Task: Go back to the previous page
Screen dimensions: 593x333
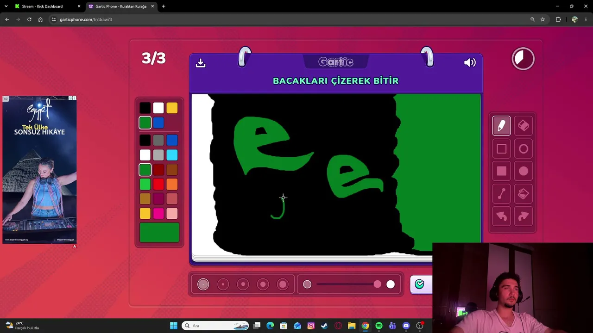Action: pyautogui.click(x=7, y=19)
